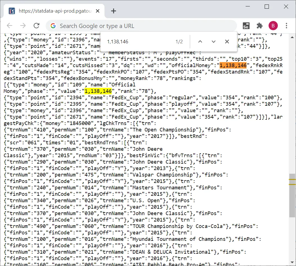This screenshot has width=296, height=266.
Task: Click the scrollbar down arrow
Action: pyautogui.click(x=292, y=262)
